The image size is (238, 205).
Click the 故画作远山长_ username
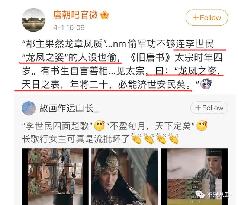[69, 108]
